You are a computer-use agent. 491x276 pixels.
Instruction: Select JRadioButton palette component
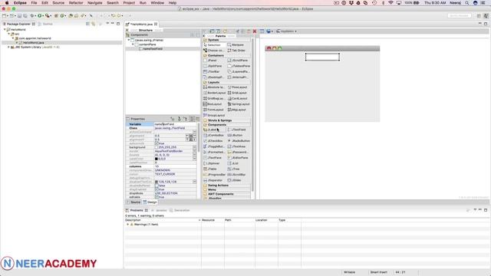pyautogui.click(x=239, y=141)
